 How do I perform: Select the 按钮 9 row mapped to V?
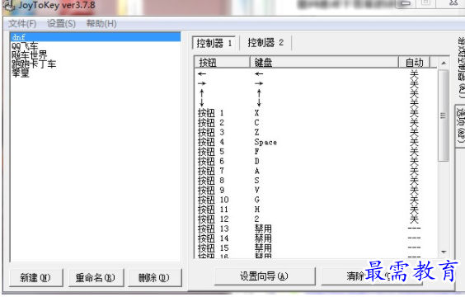[316, 190]
